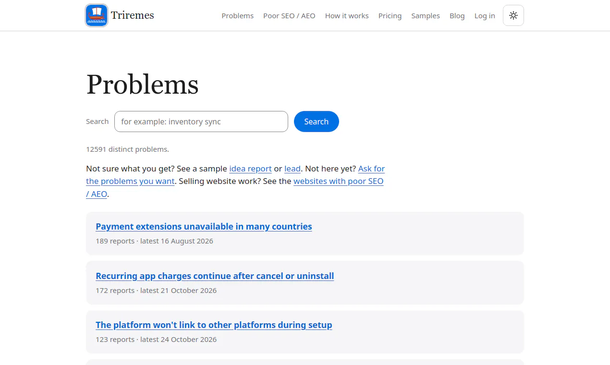
Task: Click the Search label beside the input
Action: 97,122
